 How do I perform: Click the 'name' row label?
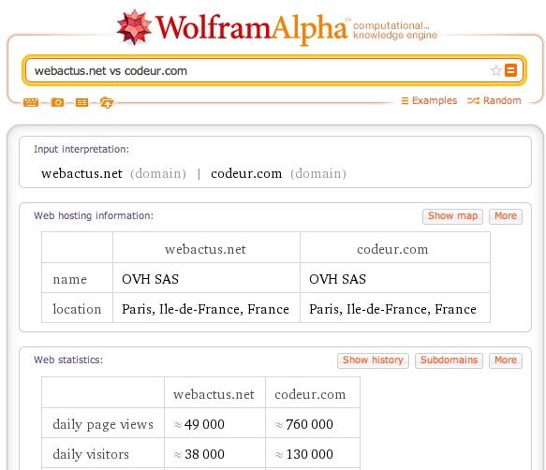pyautogui.click(x=69, y=279)
